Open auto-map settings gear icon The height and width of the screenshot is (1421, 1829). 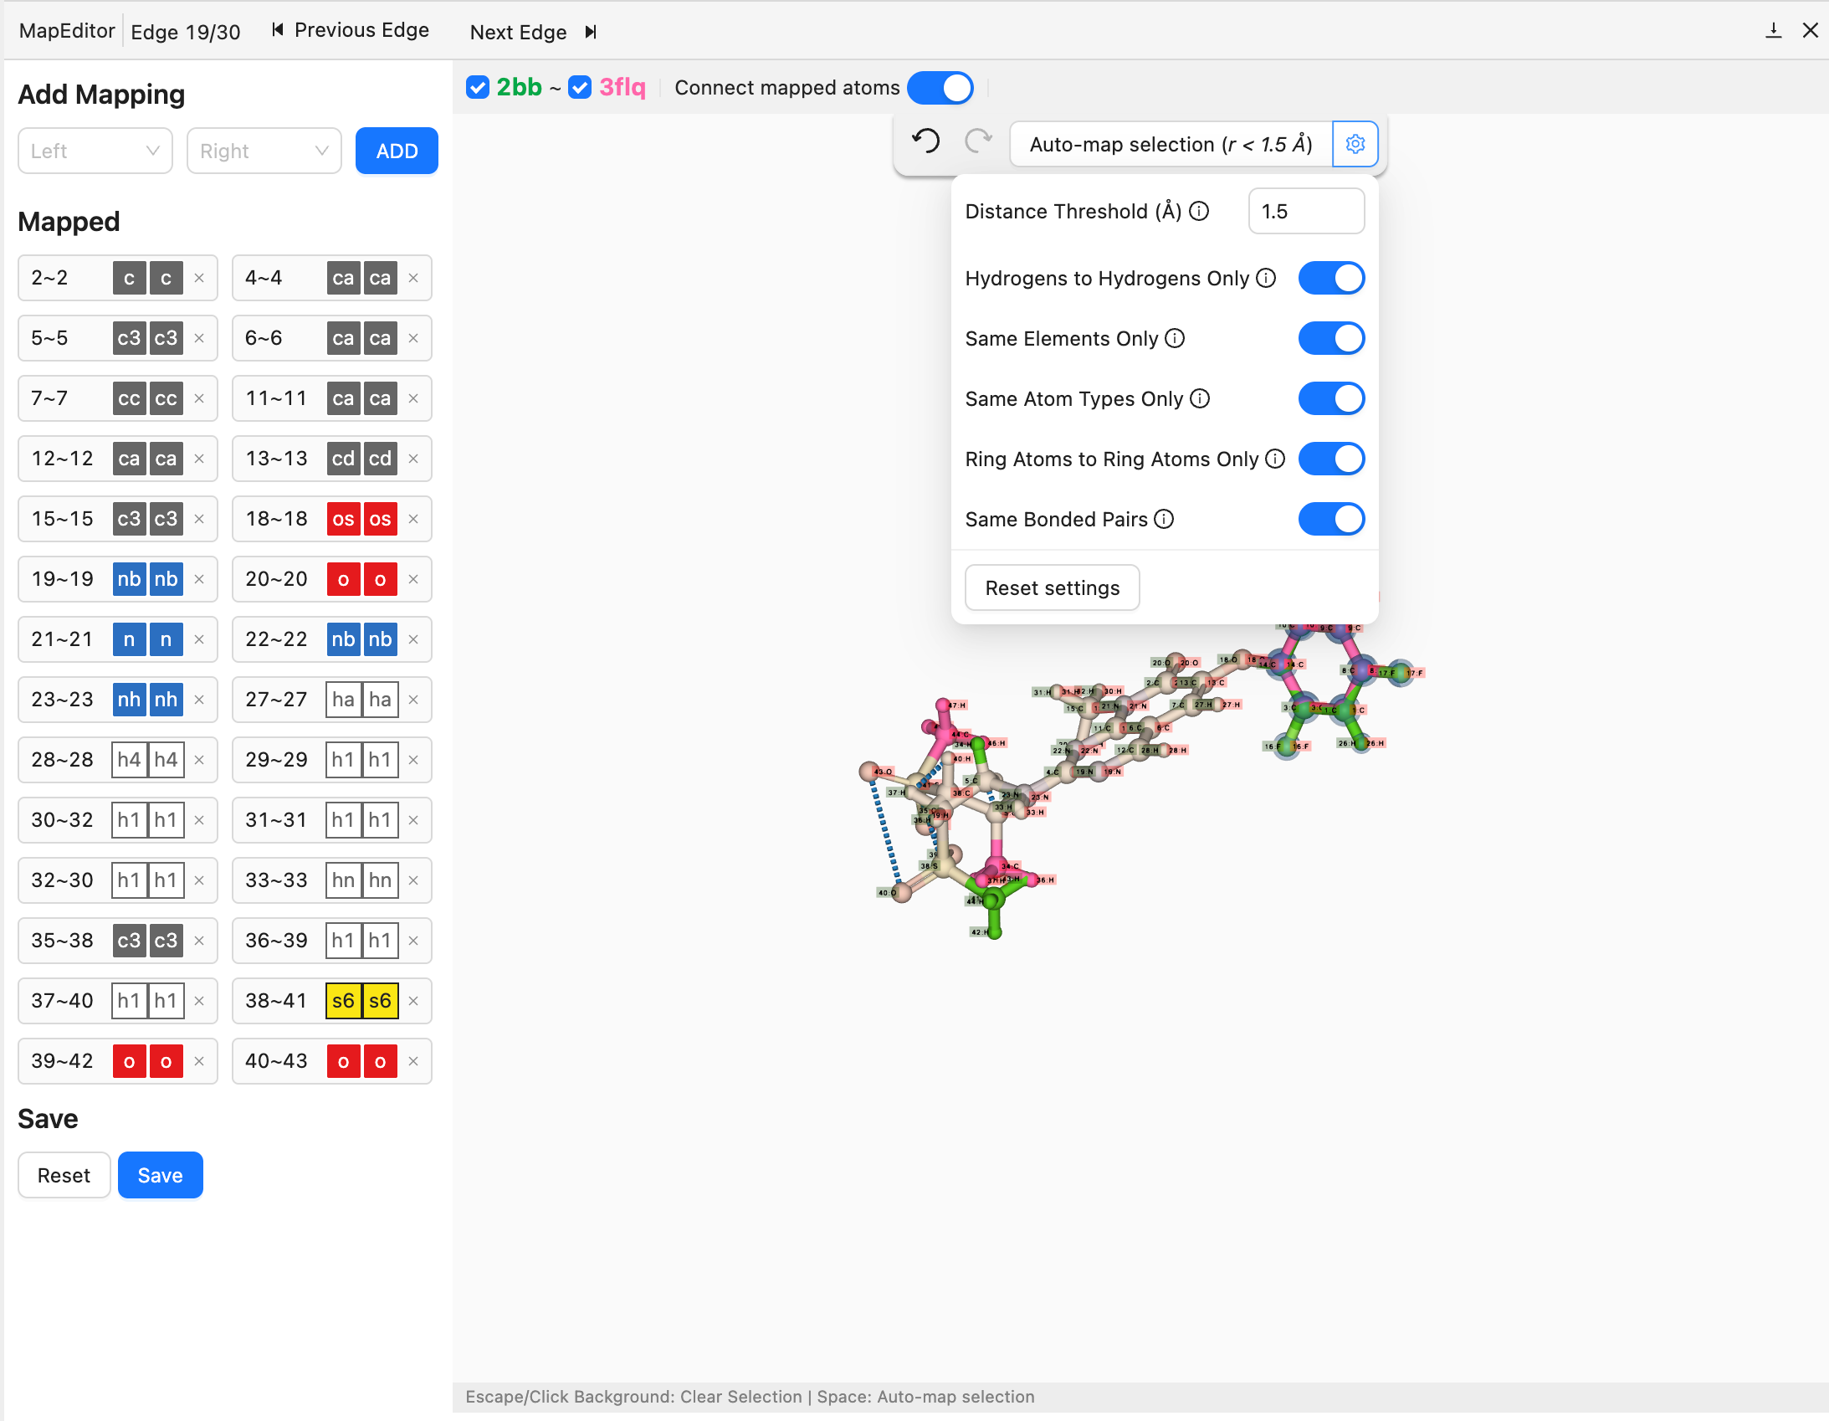tap(1354, 144)
